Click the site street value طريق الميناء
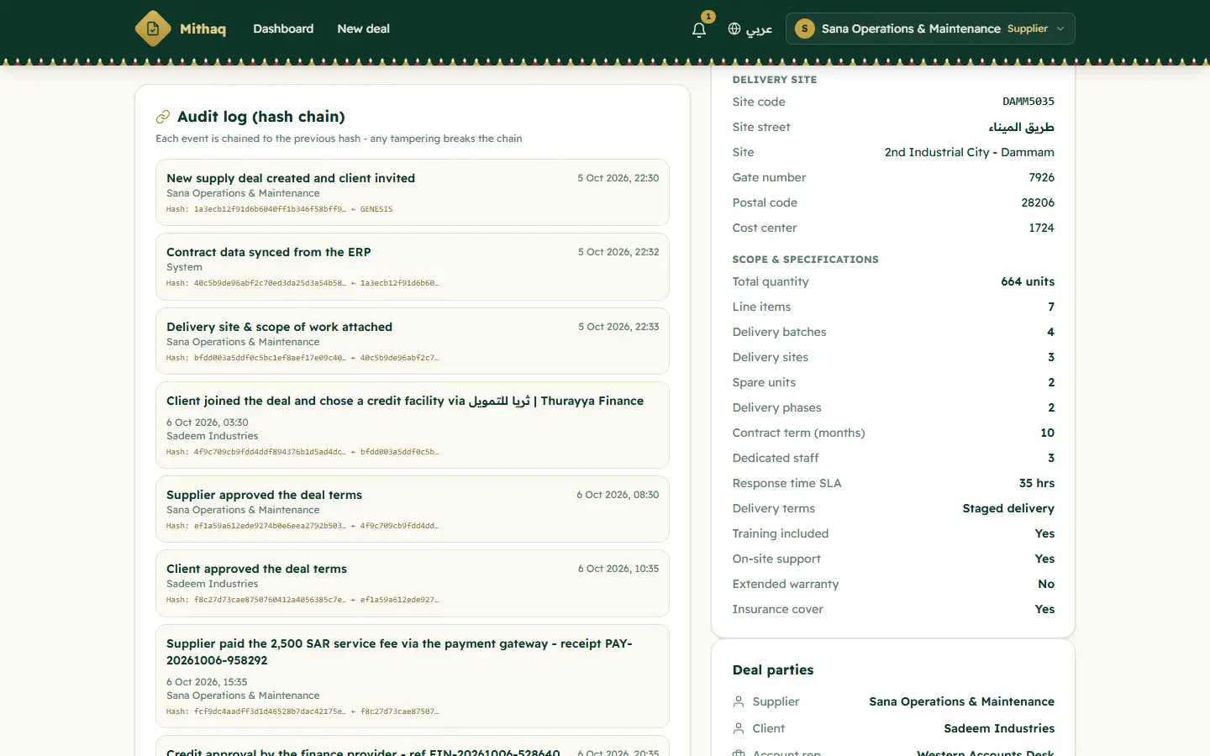The width and height of the screenshot is (1210, 756). (1021, 127)
